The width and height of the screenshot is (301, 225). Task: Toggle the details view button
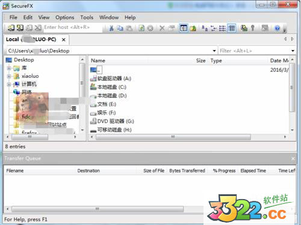click(232, 28)
